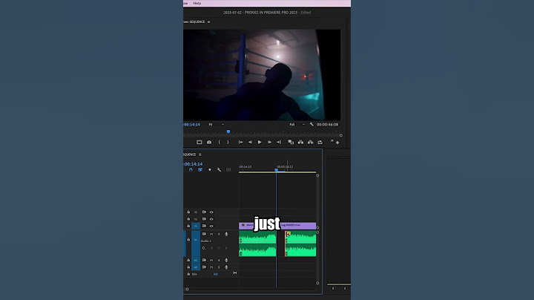Open the Fit zoom level dropdown
Screen dimensions: 534x300
pyautogui.click(x=216, y=125)
